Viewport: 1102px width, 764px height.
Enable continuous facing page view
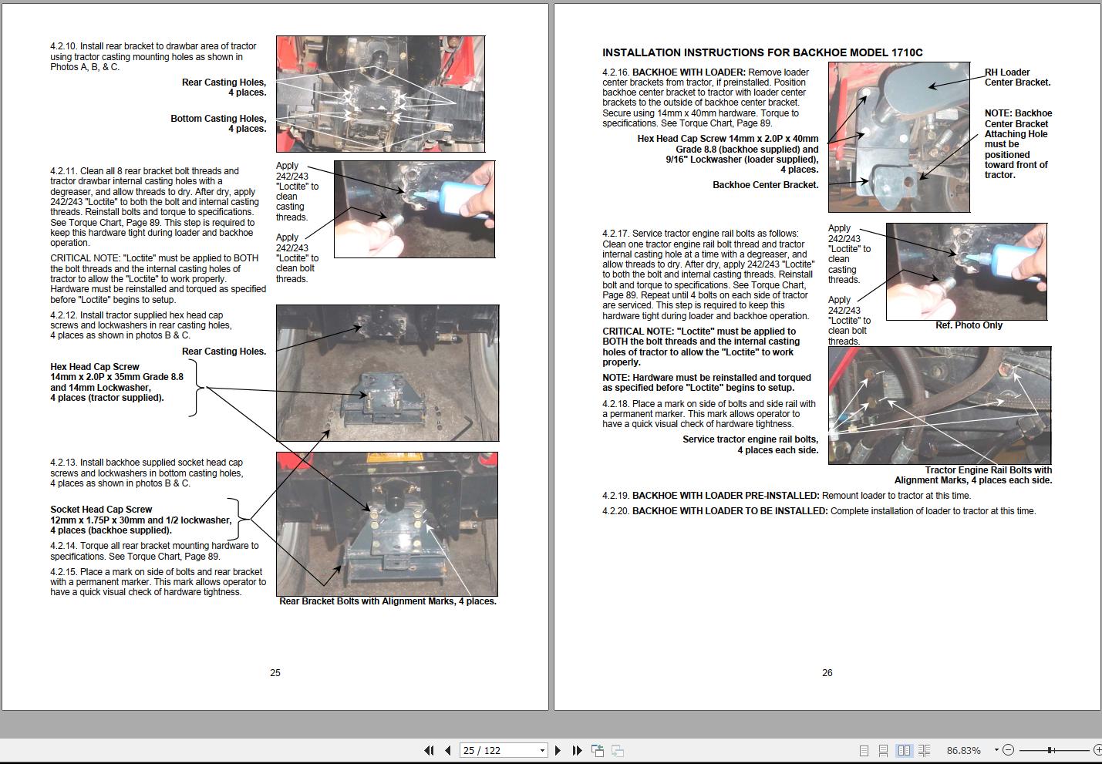coord(924,750)
